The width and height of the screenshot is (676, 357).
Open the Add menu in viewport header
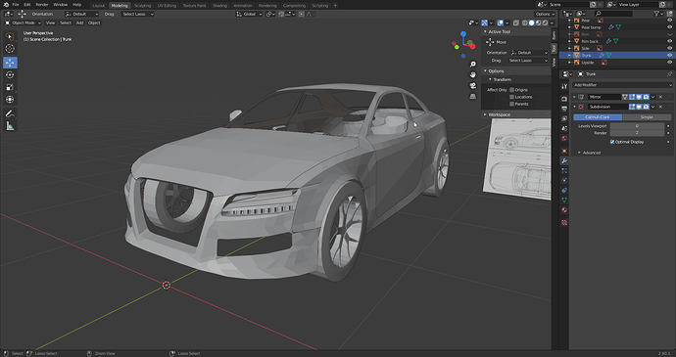79,22
